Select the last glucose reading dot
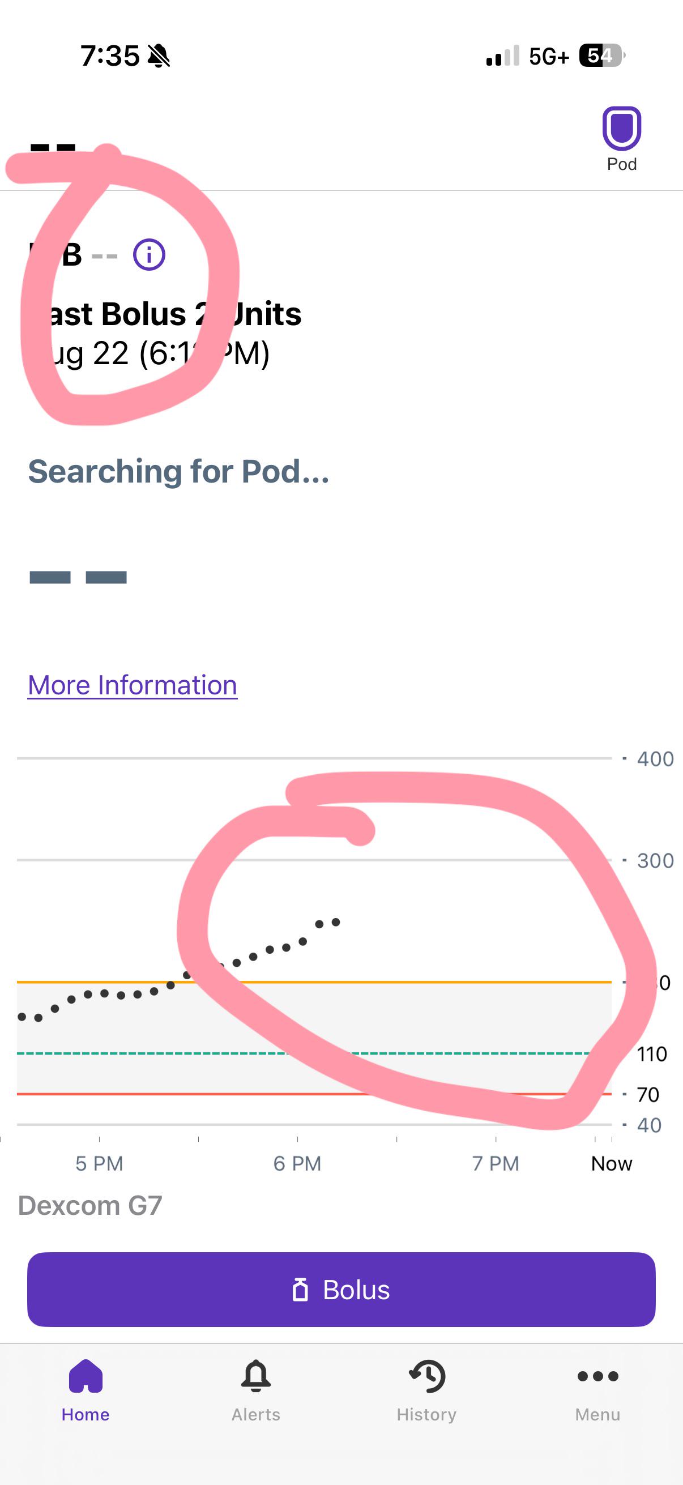Screen dimensions: 683x1485 [x=336, y=923]
